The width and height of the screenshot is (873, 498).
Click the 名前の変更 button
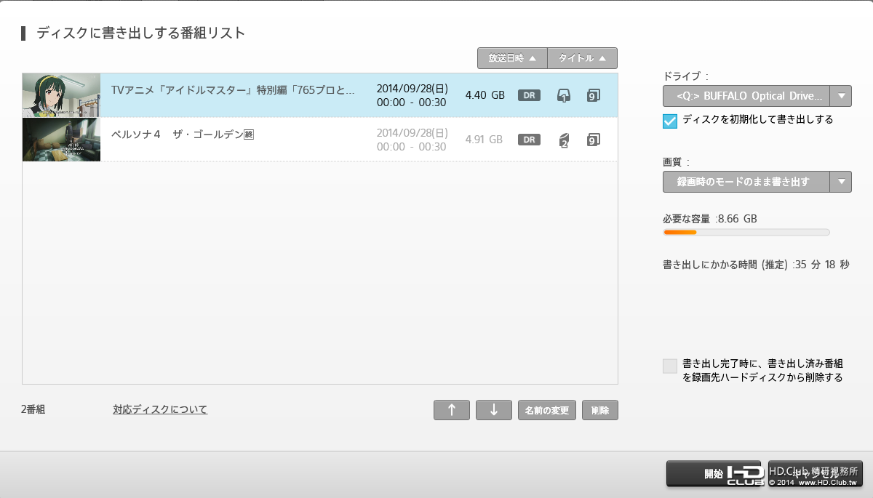[x=547, y=410]
